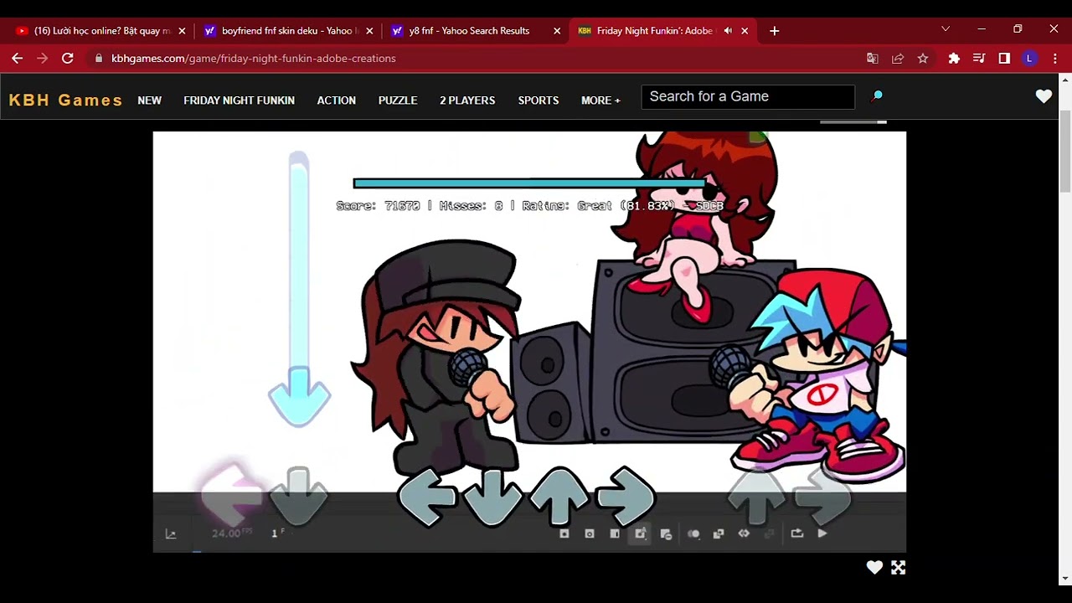
Task: Open a new browser tab
Action: (774, 31)
